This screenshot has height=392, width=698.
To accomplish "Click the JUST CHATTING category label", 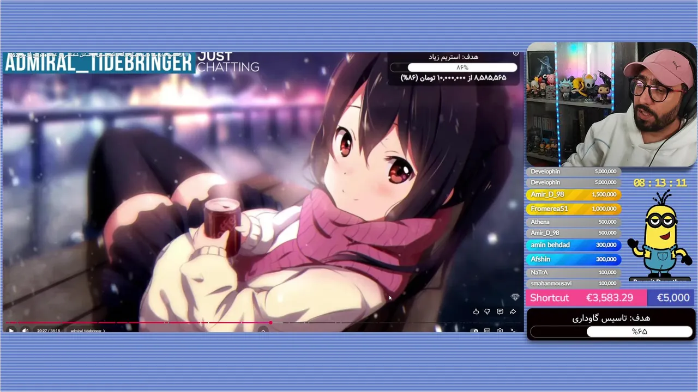I will tap(228, 62).
